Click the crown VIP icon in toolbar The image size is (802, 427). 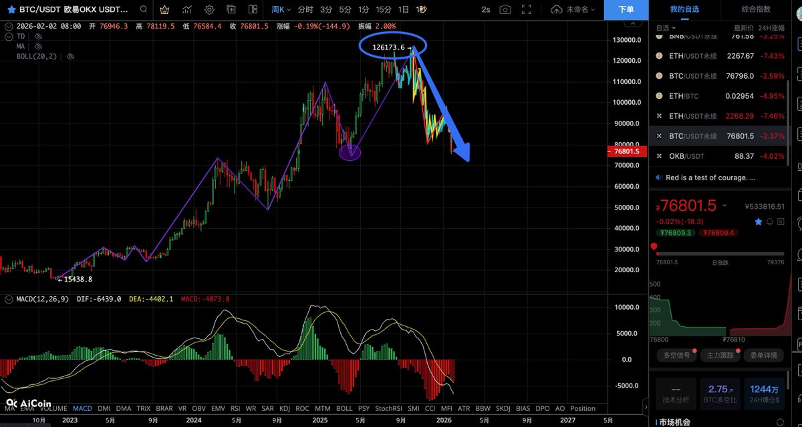pyautogui.click(x=165, y=10)
